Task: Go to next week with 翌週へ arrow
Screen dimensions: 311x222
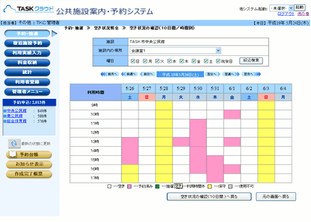Action: click(x=231, y=74)
